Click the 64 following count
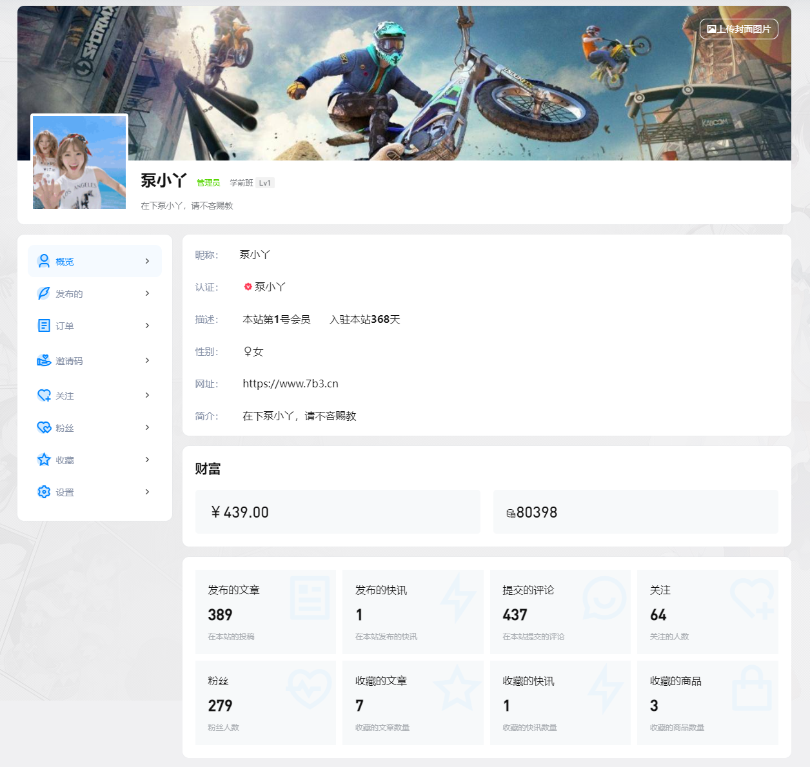The image size is (810, 767). coord(658,615)
